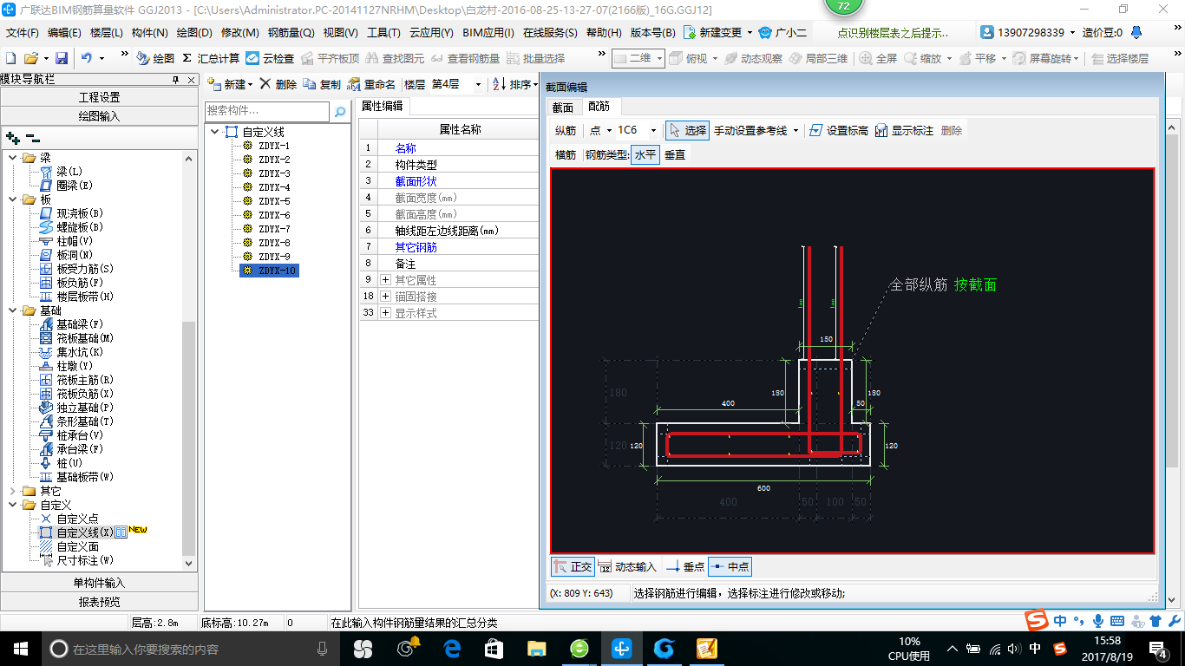Select 筏板基础(M) item

coord(86,338)
